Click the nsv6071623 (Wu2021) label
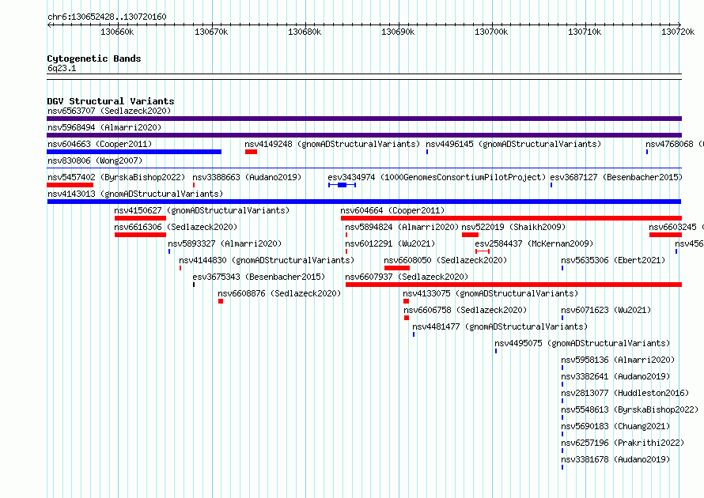 coord(606,310)
